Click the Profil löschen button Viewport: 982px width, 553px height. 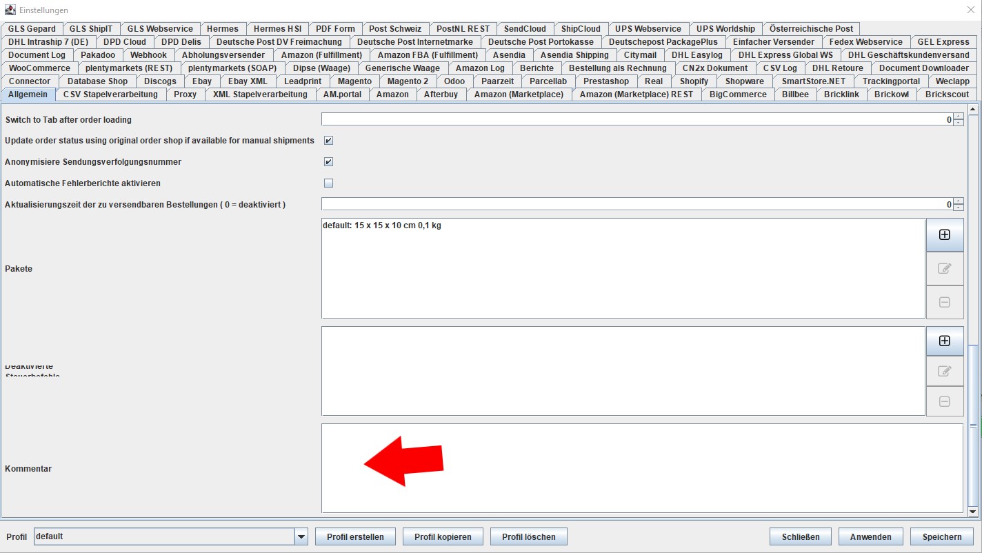click(529, 536)
